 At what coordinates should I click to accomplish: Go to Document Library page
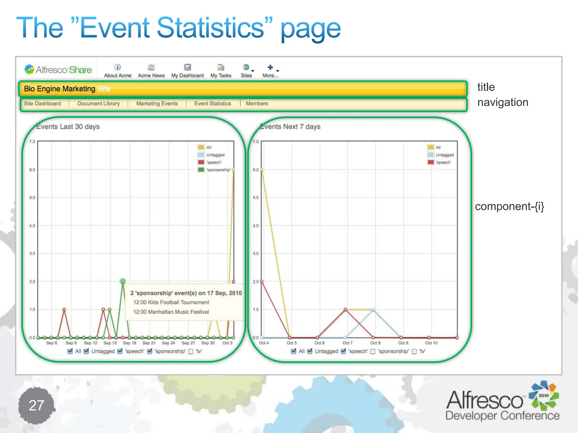(98, 103)
